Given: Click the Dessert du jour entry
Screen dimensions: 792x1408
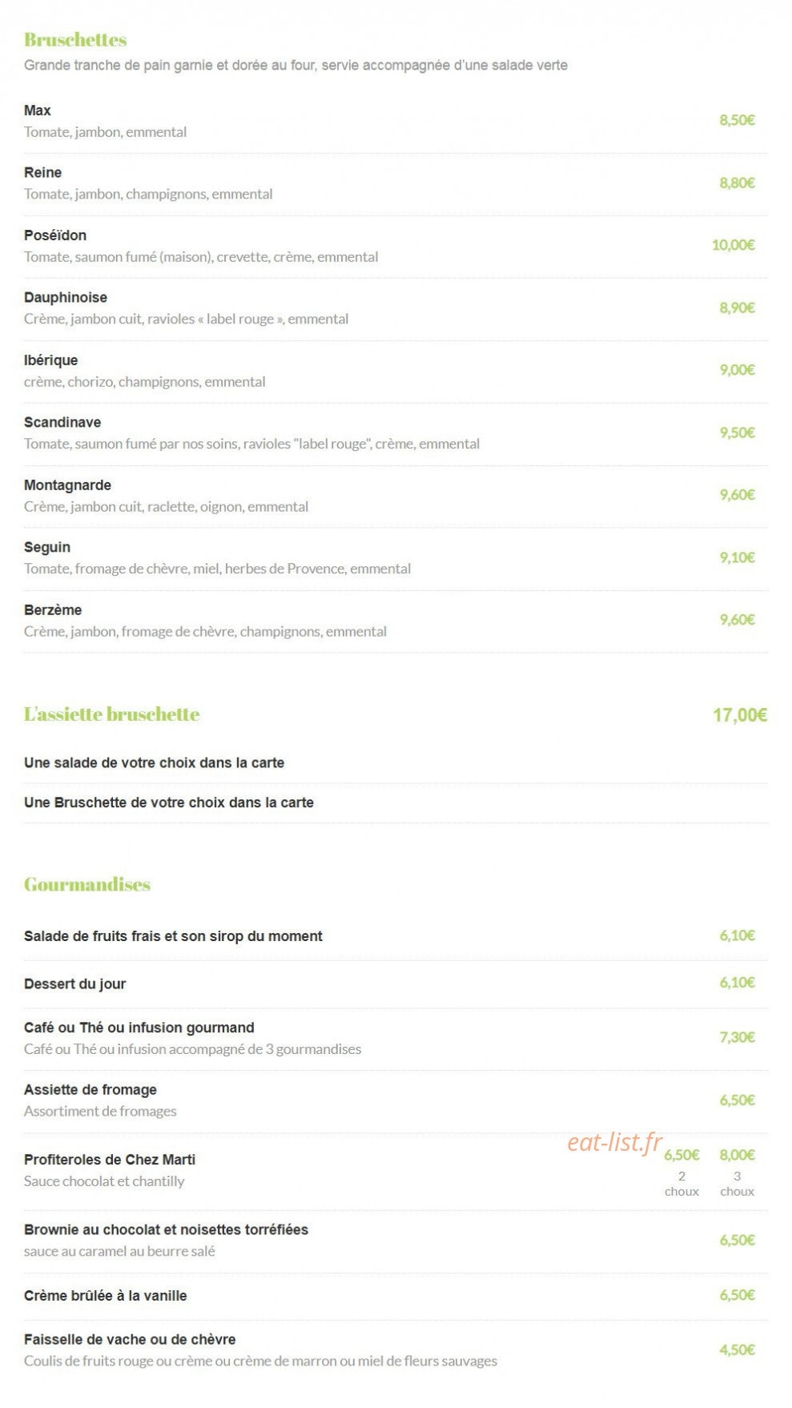Looking at the screenshot, I should point(74,984).
